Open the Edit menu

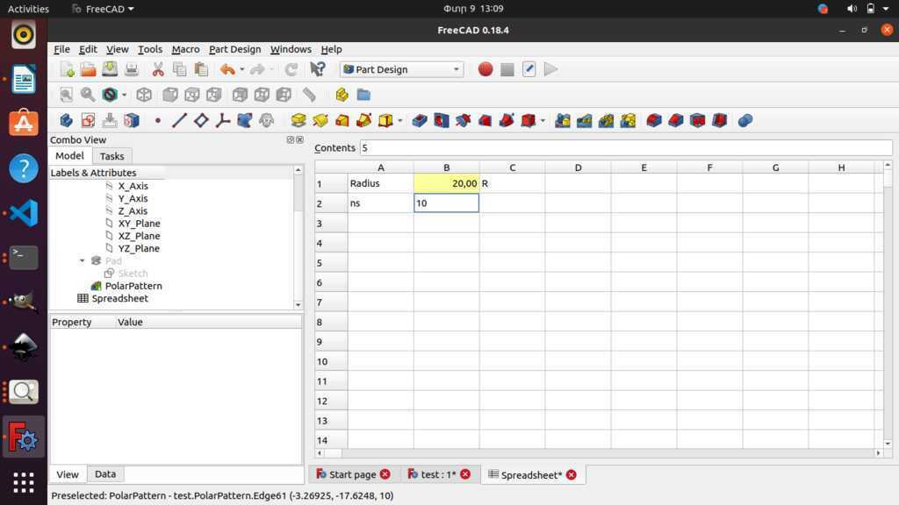[x=88, y=49]
